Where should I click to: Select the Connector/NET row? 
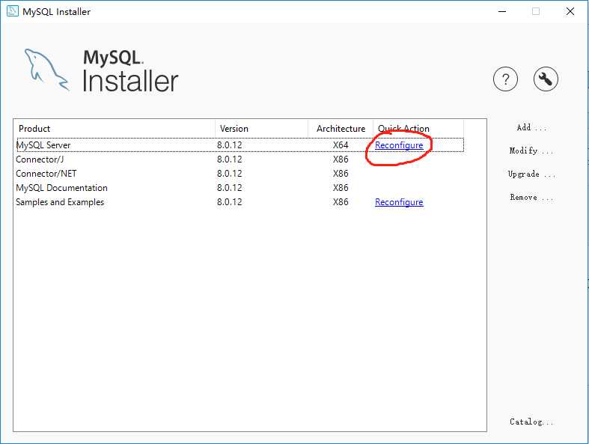(x=240, y=174)
